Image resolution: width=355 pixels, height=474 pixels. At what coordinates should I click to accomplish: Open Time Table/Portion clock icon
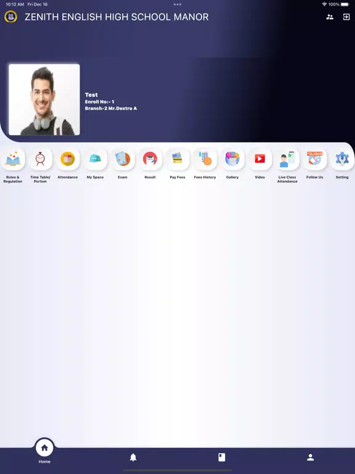[40, 159]
